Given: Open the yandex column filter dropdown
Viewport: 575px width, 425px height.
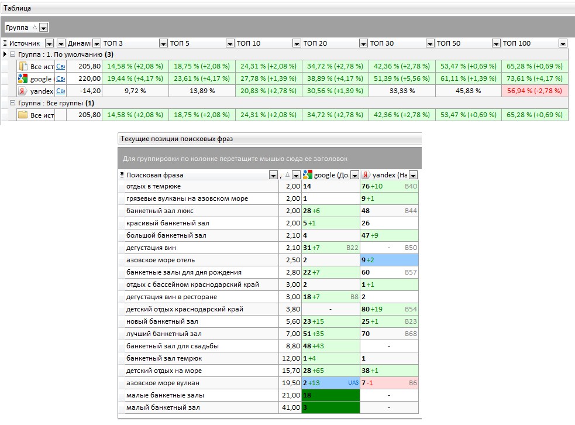Looking at the screenshot, I should coord(414,176).
